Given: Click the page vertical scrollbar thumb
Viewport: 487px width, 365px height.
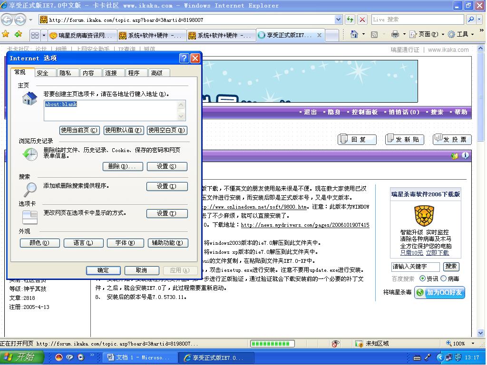Looking at the screenshot, I should [480, 96].
